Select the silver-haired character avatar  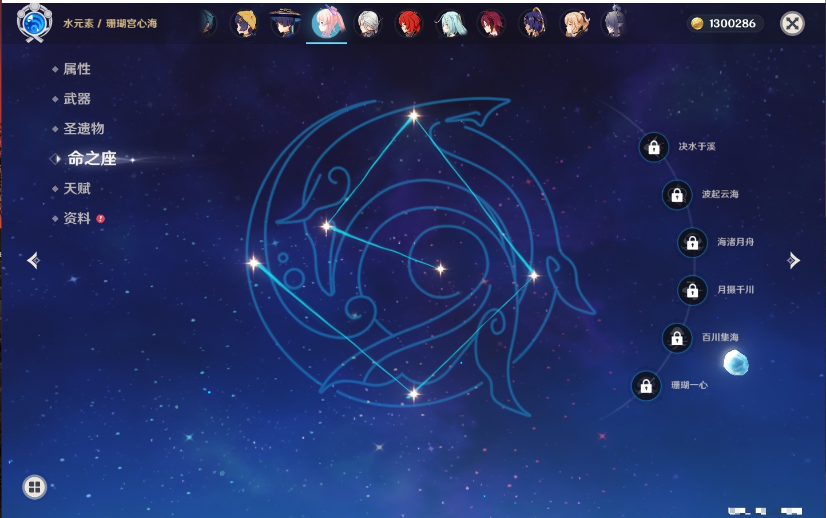368,23
